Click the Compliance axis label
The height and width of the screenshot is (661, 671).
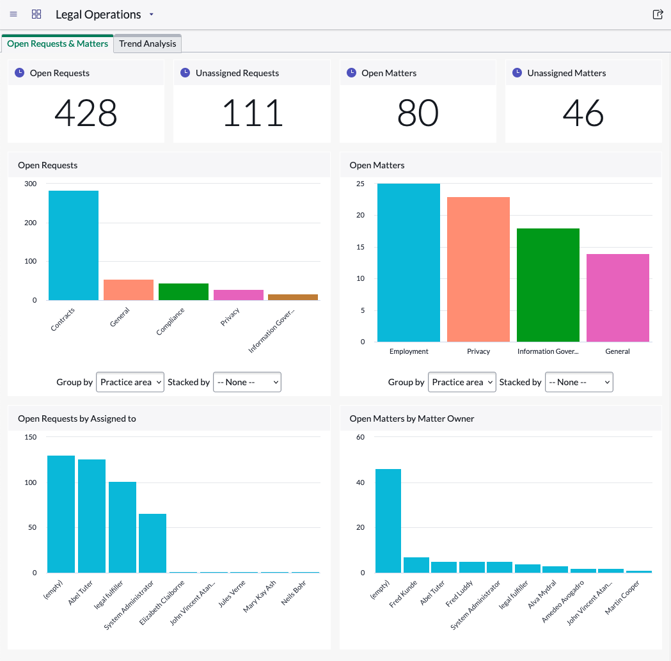pos(170,321)
